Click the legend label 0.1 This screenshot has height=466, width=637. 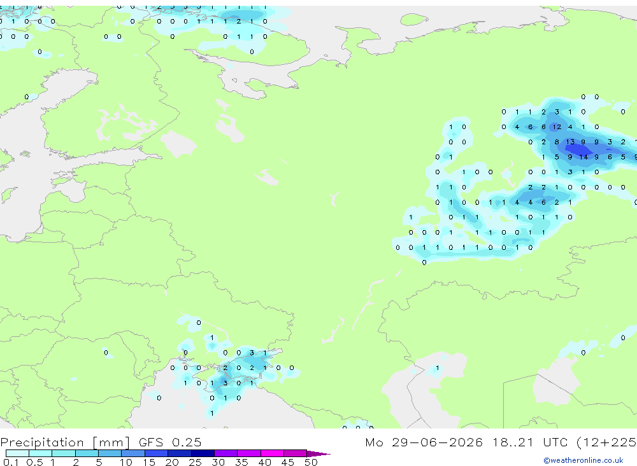point(11,462)
